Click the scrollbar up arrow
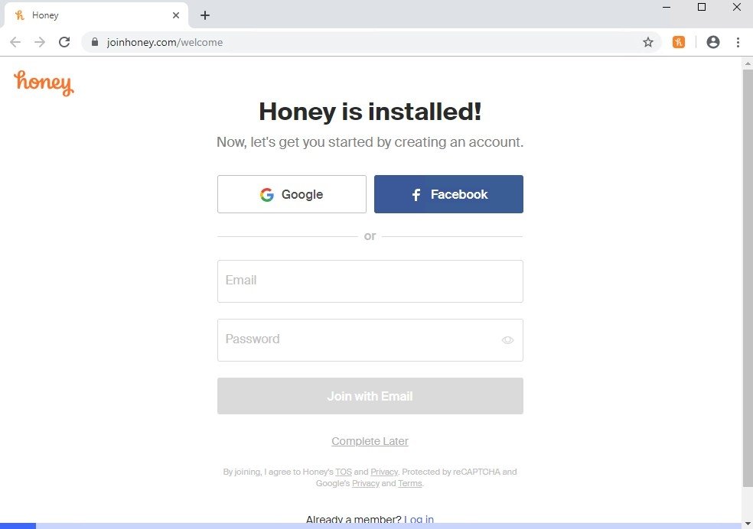This screenshot has width=753, height=529. click(x=748, y=63)
